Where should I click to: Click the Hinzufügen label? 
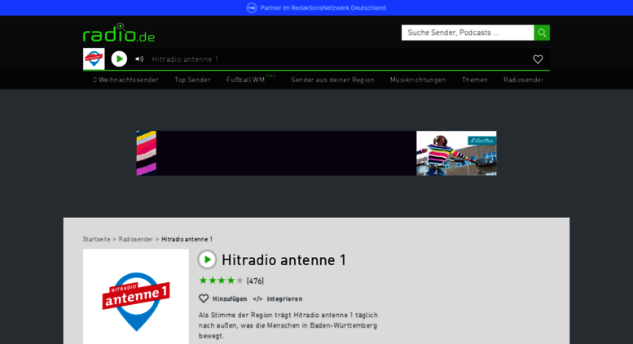click(x=230, y=299)
